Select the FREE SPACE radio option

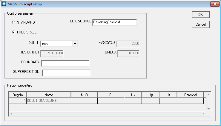[x=13, y=32]
